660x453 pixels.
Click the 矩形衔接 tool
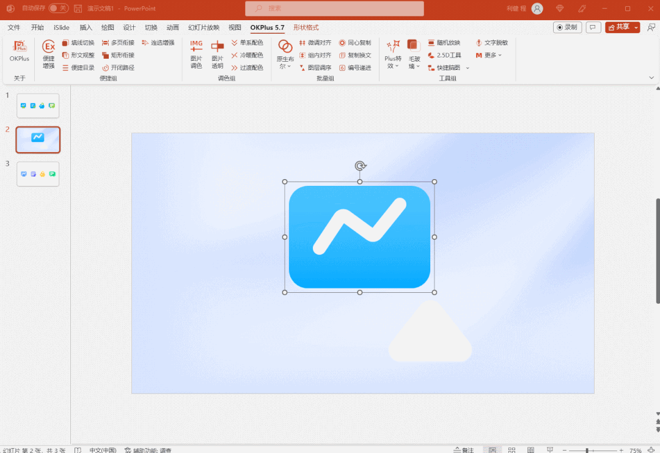coord(119,55)
